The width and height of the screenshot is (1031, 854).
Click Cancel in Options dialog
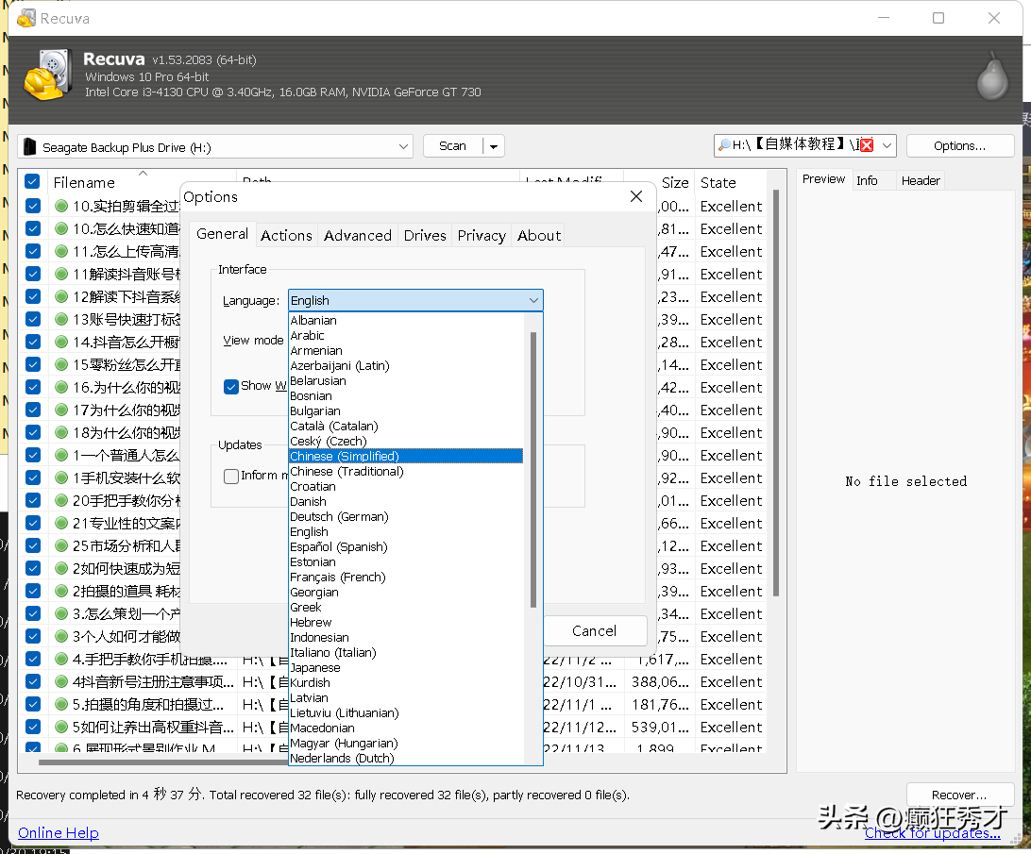[595, 631]
